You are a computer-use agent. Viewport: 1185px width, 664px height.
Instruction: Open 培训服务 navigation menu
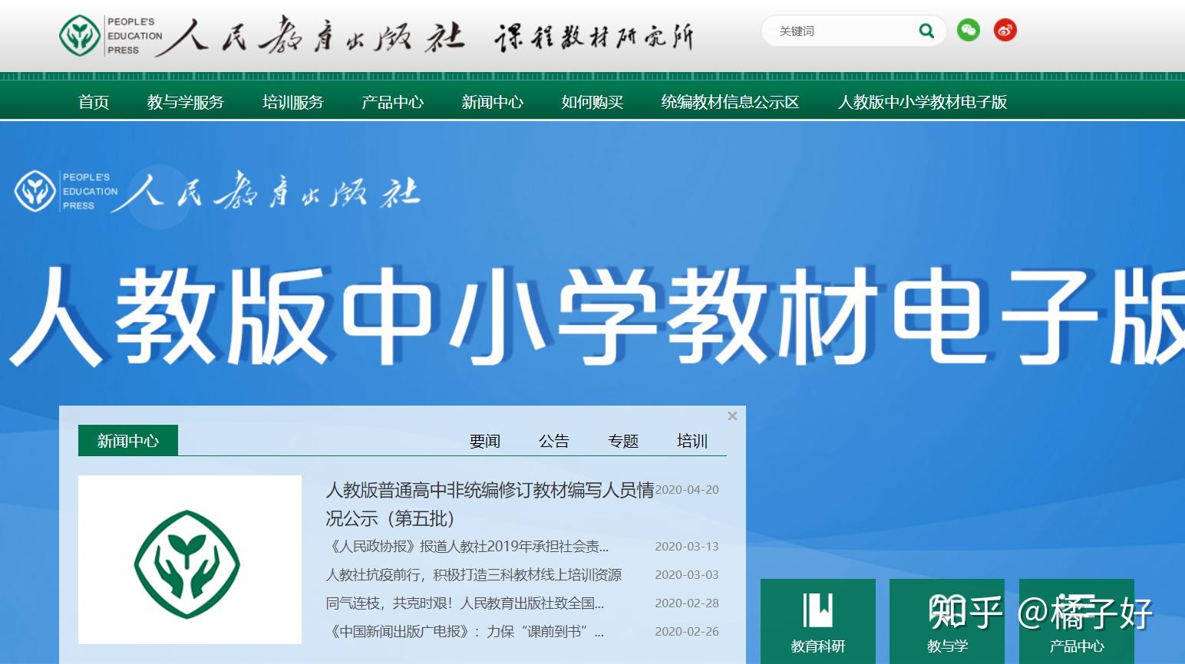[x=292, y=102]
